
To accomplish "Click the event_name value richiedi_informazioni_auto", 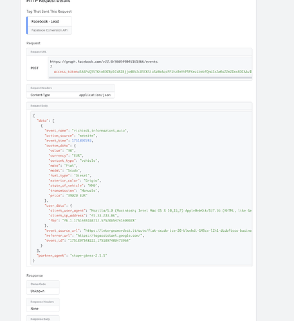I will point(100,130).
